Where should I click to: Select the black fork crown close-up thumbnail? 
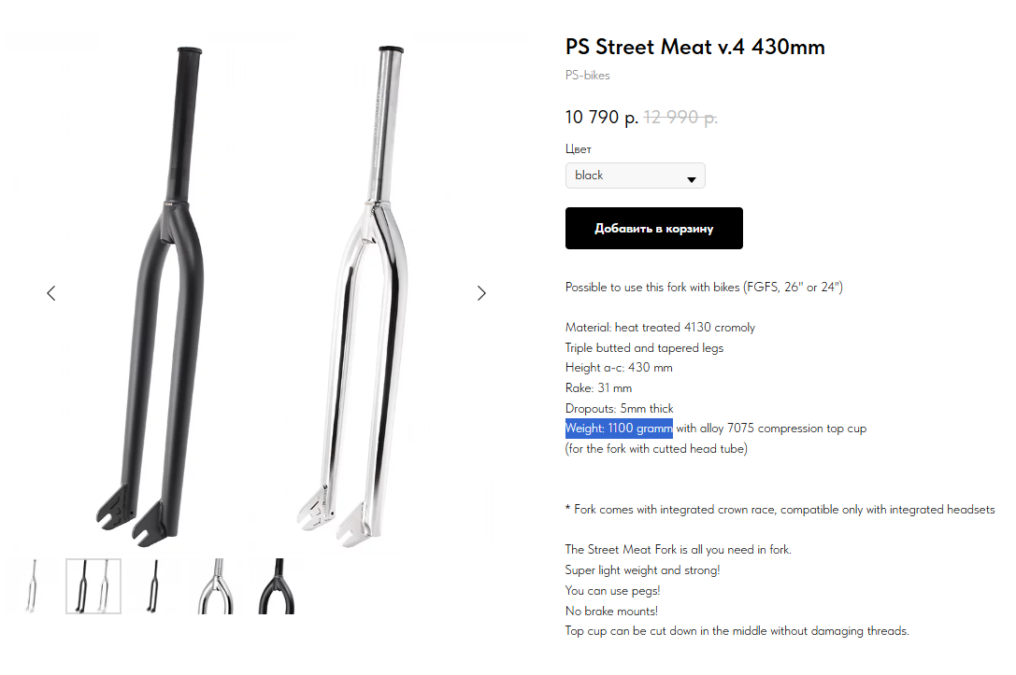(271, 585)
